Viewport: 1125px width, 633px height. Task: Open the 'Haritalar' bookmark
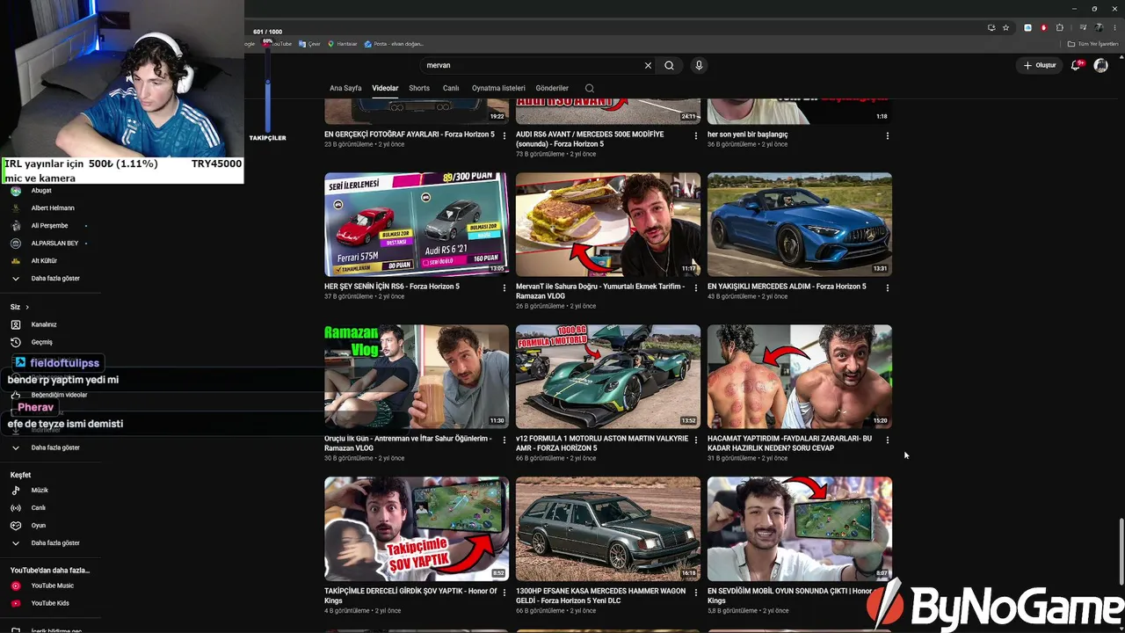pyautogui.click(x=343, y=44)
